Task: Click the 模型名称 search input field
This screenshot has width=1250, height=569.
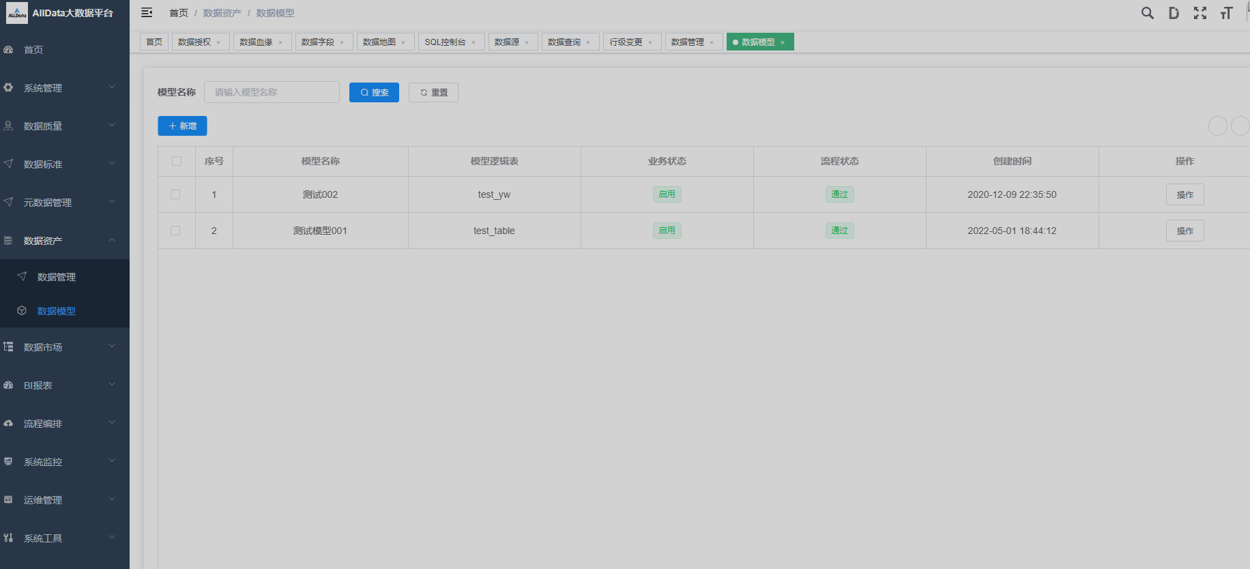Action: point(272,92)
